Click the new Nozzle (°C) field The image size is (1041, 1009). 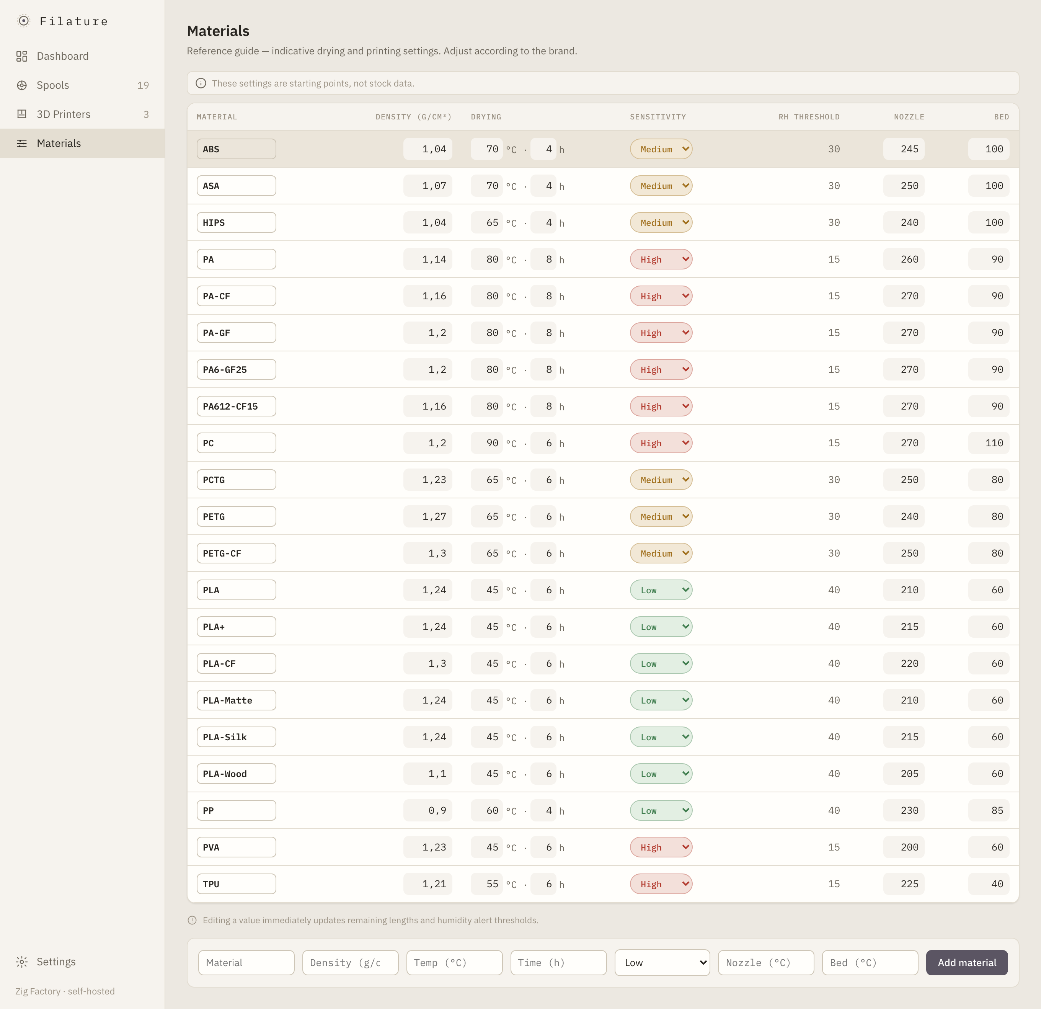pyautogui.click(x=766, y=963)
